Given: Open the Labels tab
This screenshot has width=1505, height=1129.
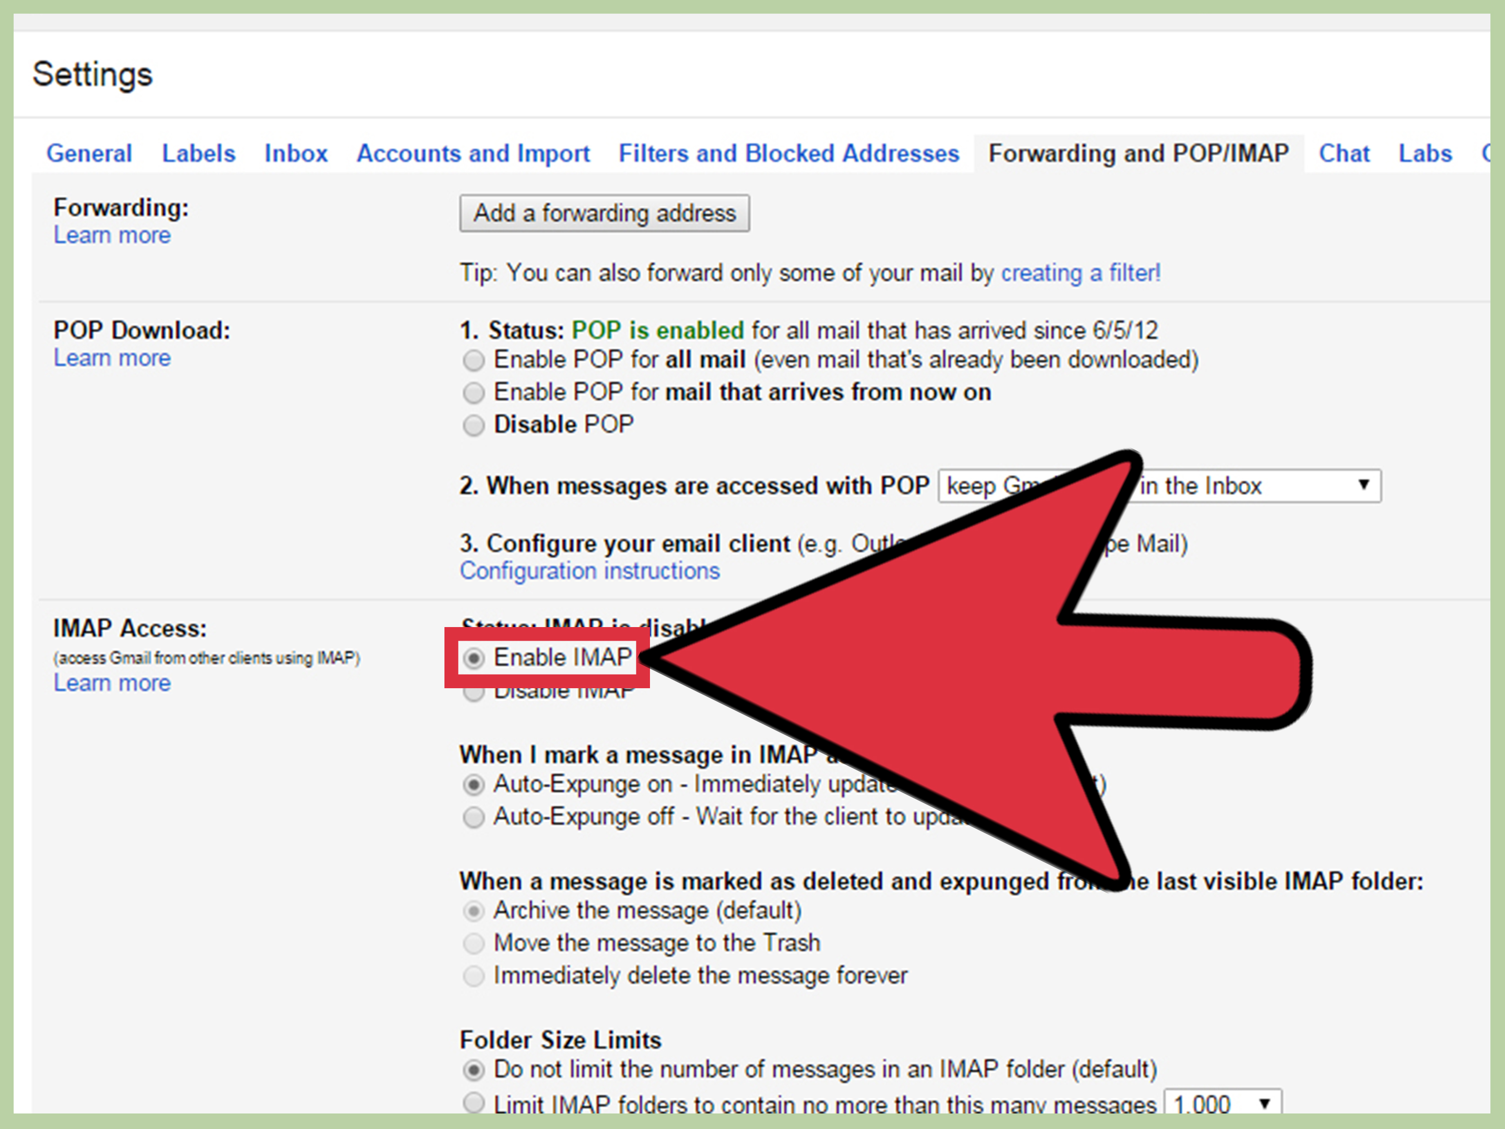Looking at the screenshot, I should pyautogui.click(x=198, y=153).
